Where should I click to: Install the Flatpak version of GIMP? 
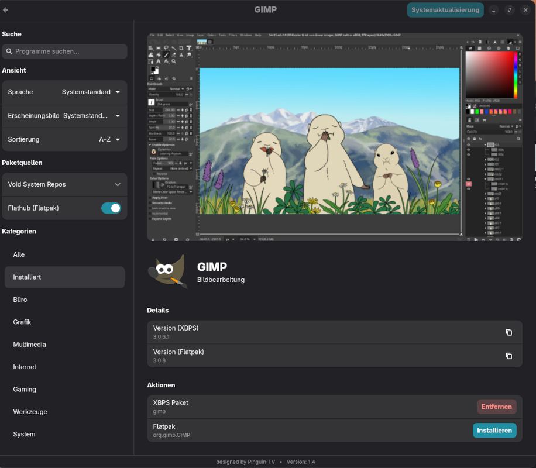[494, 431]
